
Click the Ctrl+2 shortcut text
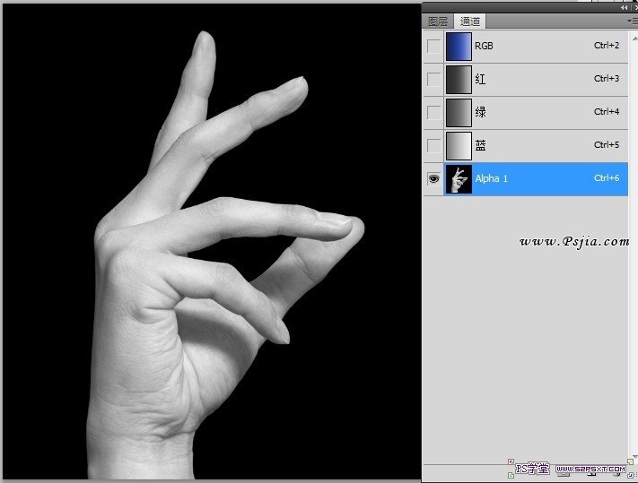click(x=607, y=46)
